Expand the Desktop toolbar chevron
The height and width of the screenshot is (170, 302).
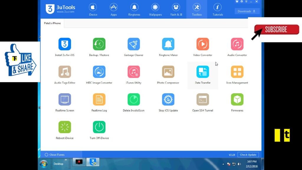pyautogui.click(x=66, y=160)
